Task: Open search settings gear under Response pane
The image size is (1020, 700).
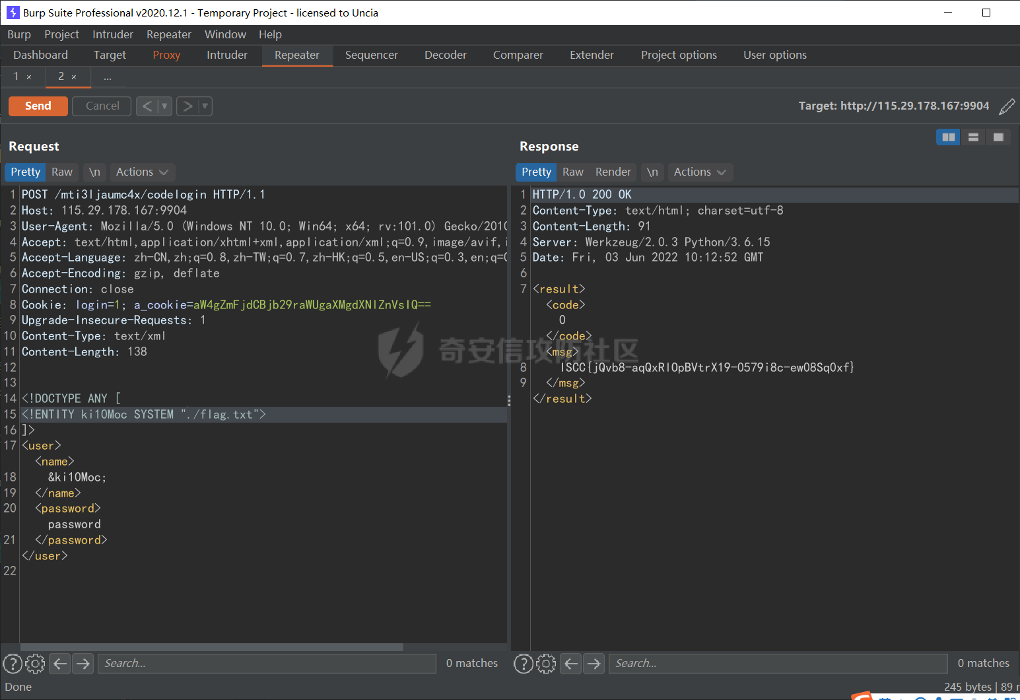Action: (x=546, y=663)
